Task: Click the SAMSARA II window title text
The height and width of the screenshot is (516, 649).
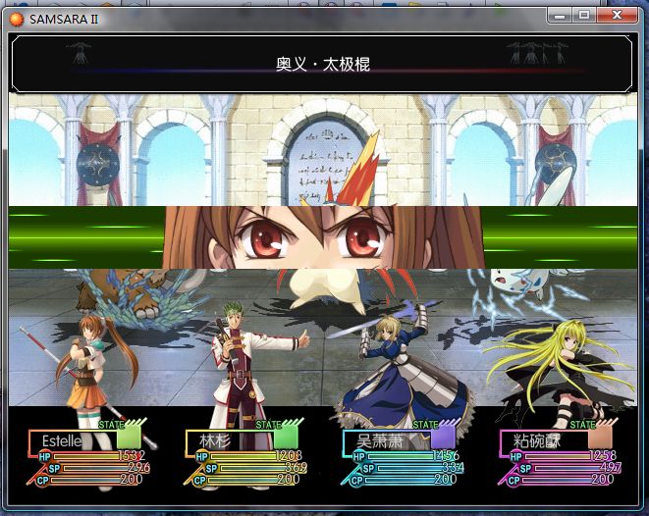Action: 64,19
